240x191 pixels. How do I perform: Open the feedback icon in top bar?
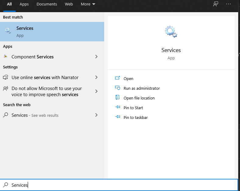pos(216,4)
